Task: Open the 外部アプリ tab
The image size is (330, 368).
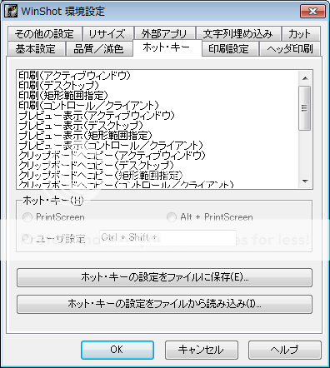Action: [x=164, y=34]
